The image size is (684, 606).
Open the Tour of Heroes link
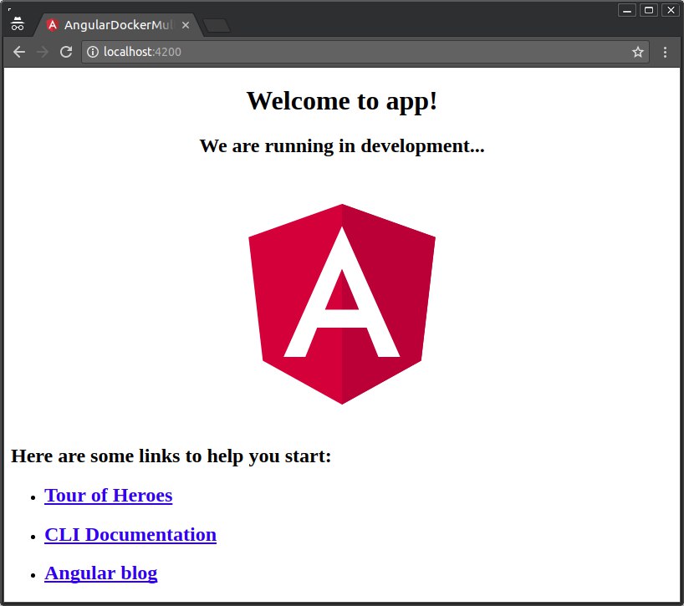tap(108, 496)
